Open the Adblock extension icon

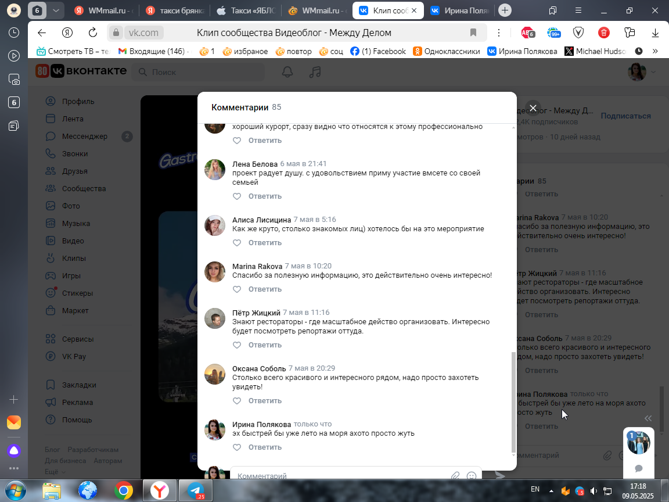click(527, 33)
